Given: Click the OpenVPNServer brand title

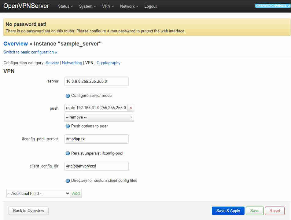Looking at the screenshot, I should [26, 6].
